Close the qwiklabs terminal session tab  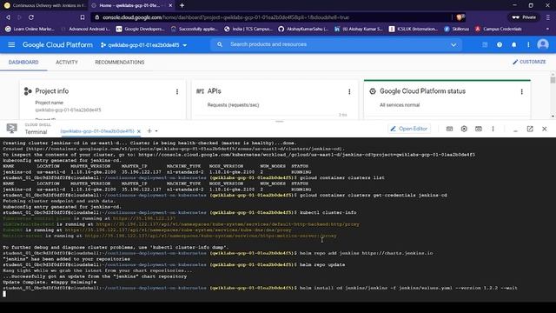(139, 131)
